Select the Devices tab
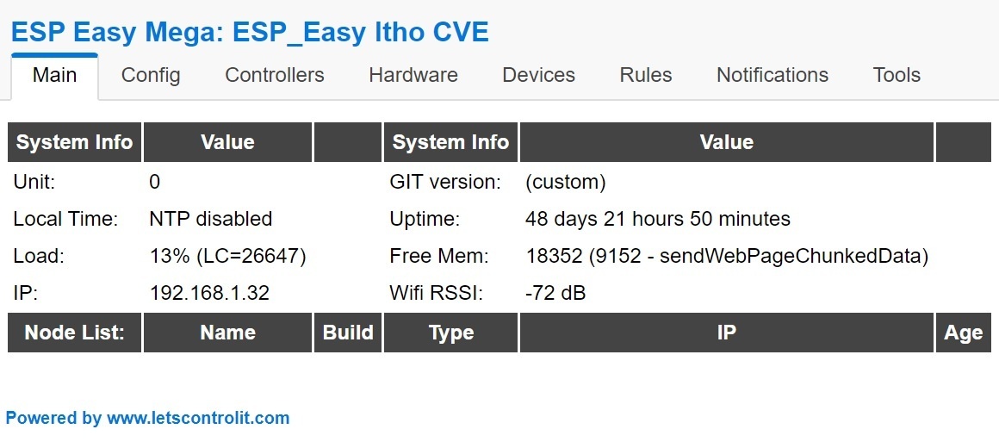This screenshot has width=999, height=448. [538, 76]
